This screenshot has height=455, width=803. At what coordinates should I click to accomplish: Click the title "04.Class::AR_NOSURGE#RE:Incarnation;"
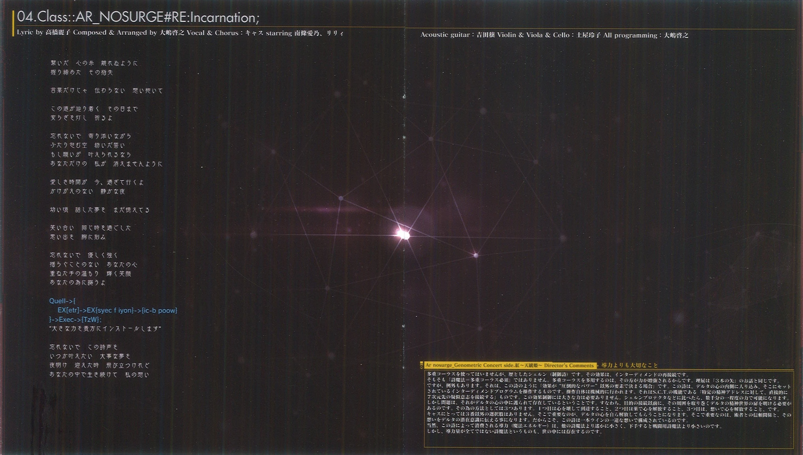click(x=138, y=17)
